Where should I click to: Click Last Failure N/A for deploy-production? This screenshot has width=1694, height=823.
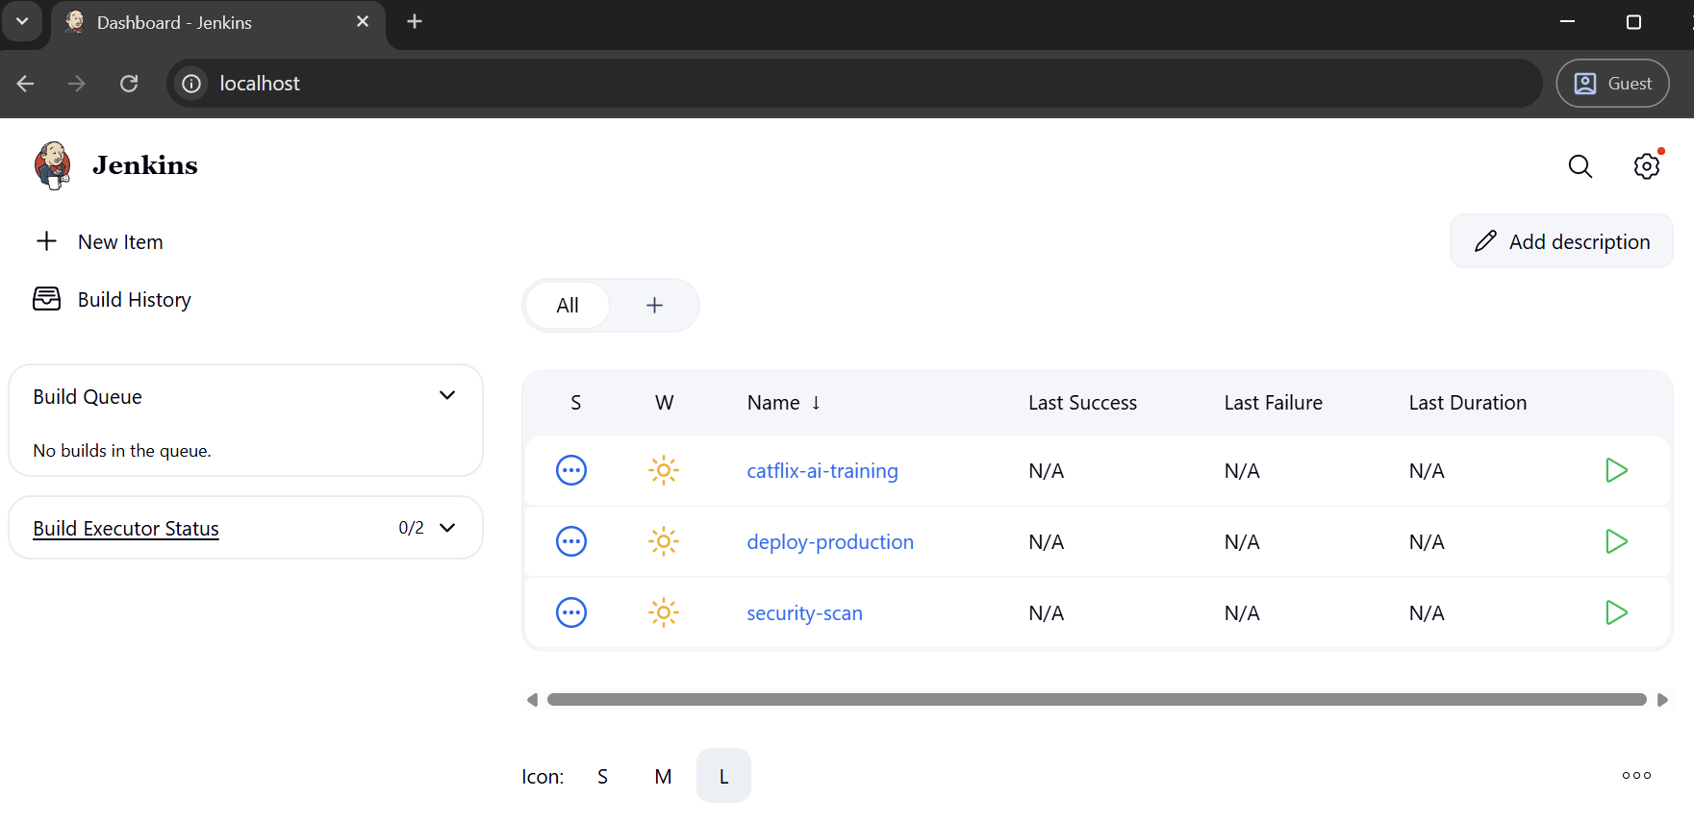(1242, 542)
